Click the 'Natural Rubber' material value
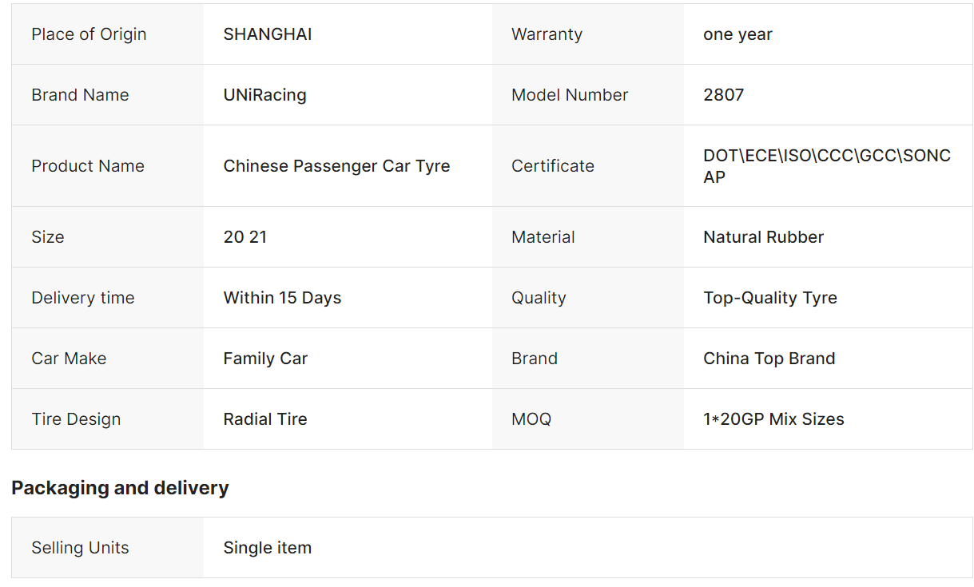This screenshot has height=587, width=974. (763, 237)
